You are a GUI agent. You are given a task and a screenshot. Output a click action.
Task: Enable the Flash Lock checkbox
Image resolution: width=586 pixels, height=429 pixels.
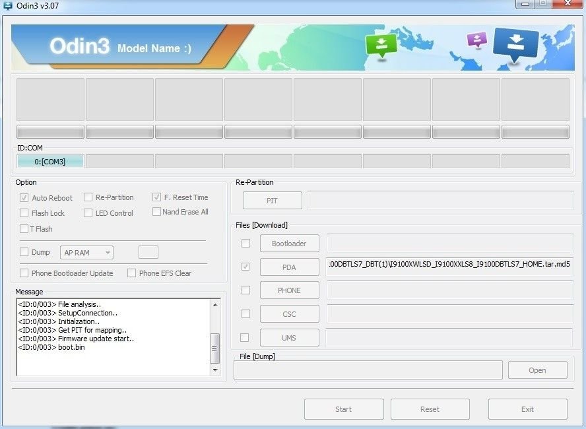tap(24, 213)
